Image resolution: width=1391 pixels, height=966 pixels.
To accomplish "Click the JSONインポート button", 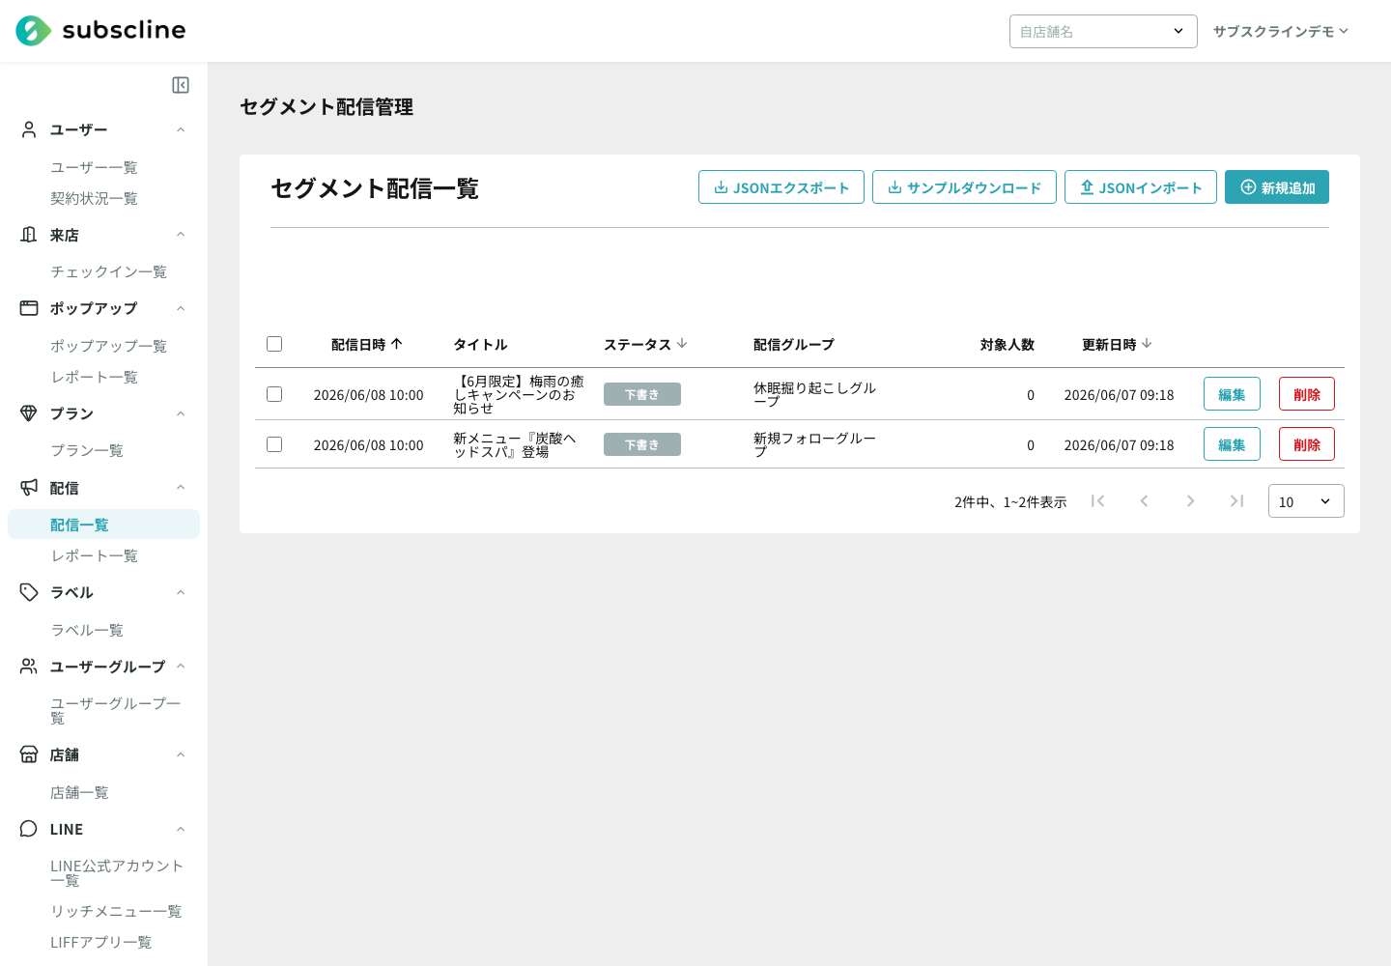I will tap(1141, 187).
